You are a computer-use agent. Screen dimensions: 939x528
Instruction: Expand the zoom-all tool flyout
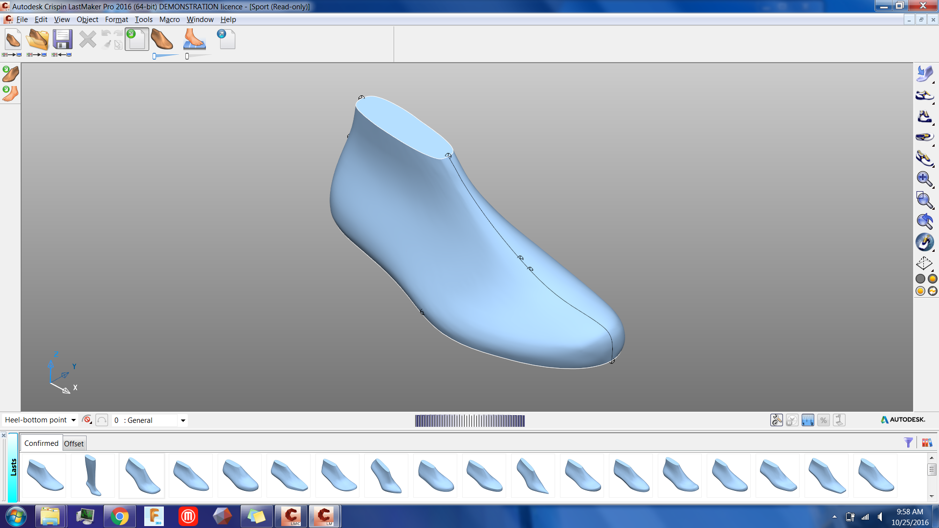point(933,187)
